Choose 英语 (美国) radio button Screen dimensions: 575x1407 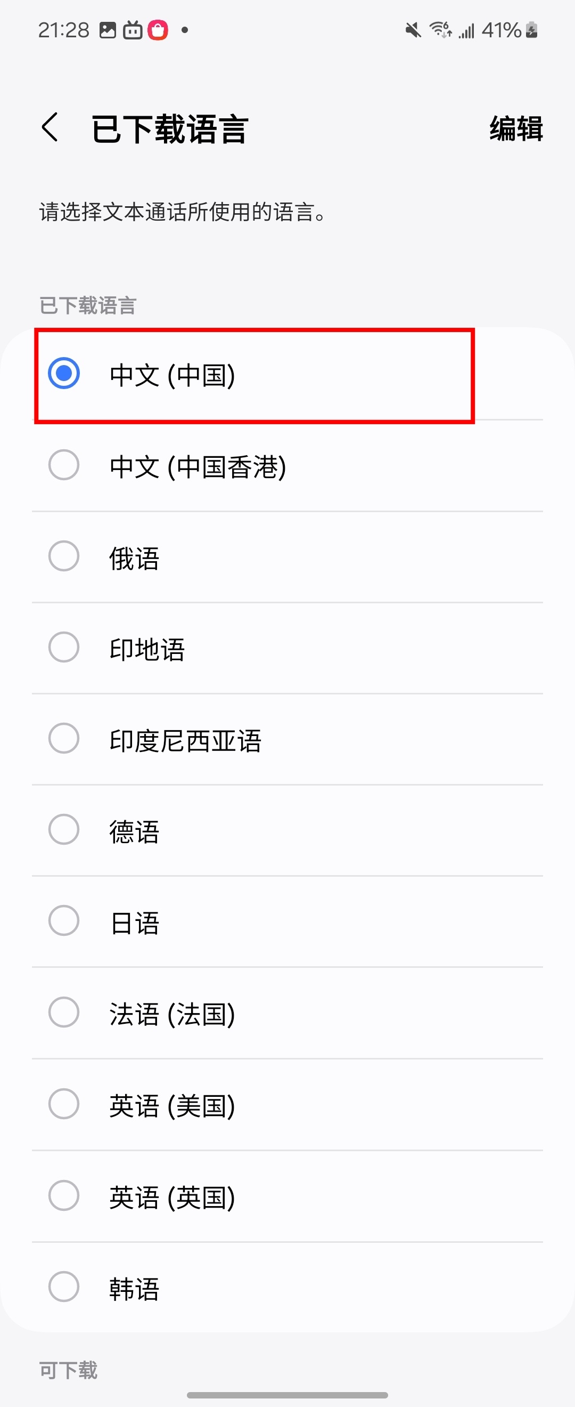[64, 1104]
